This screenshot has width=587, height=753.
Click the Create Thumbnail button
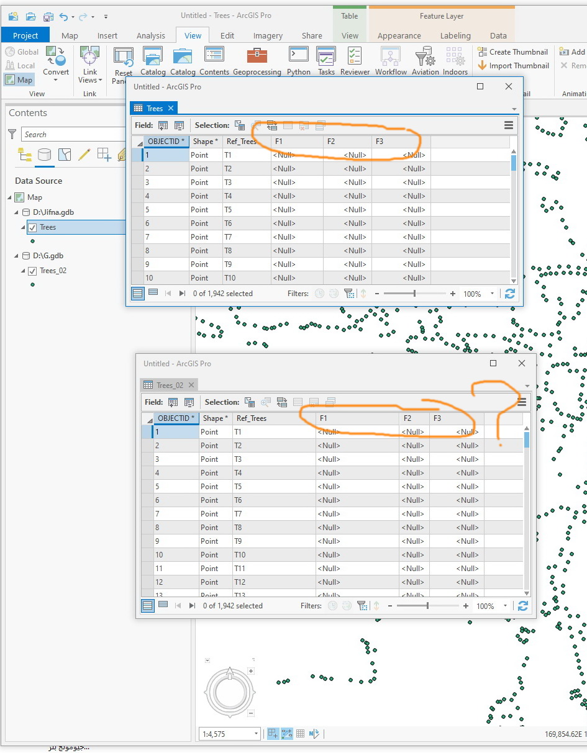(x=513, y=52)
